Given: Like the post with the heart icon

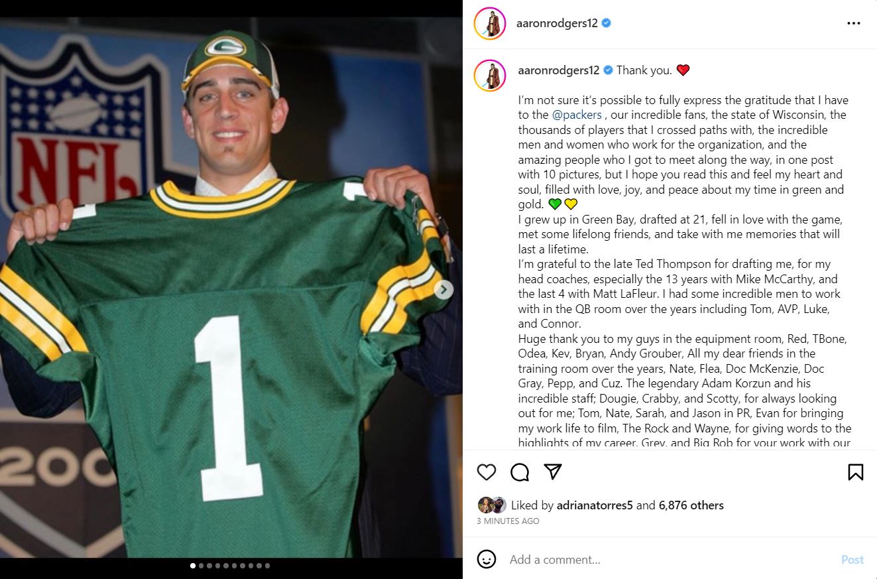Looking at the screenshot, I should [x=487, y=472].
